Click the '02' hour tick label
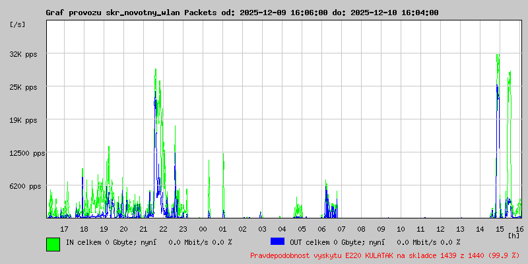Image resolution: width=528 pixels, height=264 pixels. coord(242,229)
